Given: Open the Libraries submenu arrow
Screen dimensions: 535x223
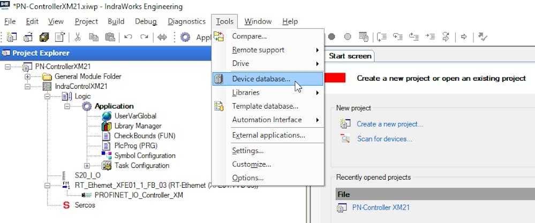Looking at the screenshot, I should click(318, 93).
